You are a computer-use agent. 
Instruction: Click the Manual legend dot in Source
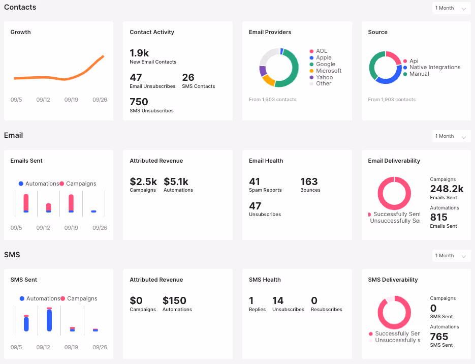(x=405, y=74)
